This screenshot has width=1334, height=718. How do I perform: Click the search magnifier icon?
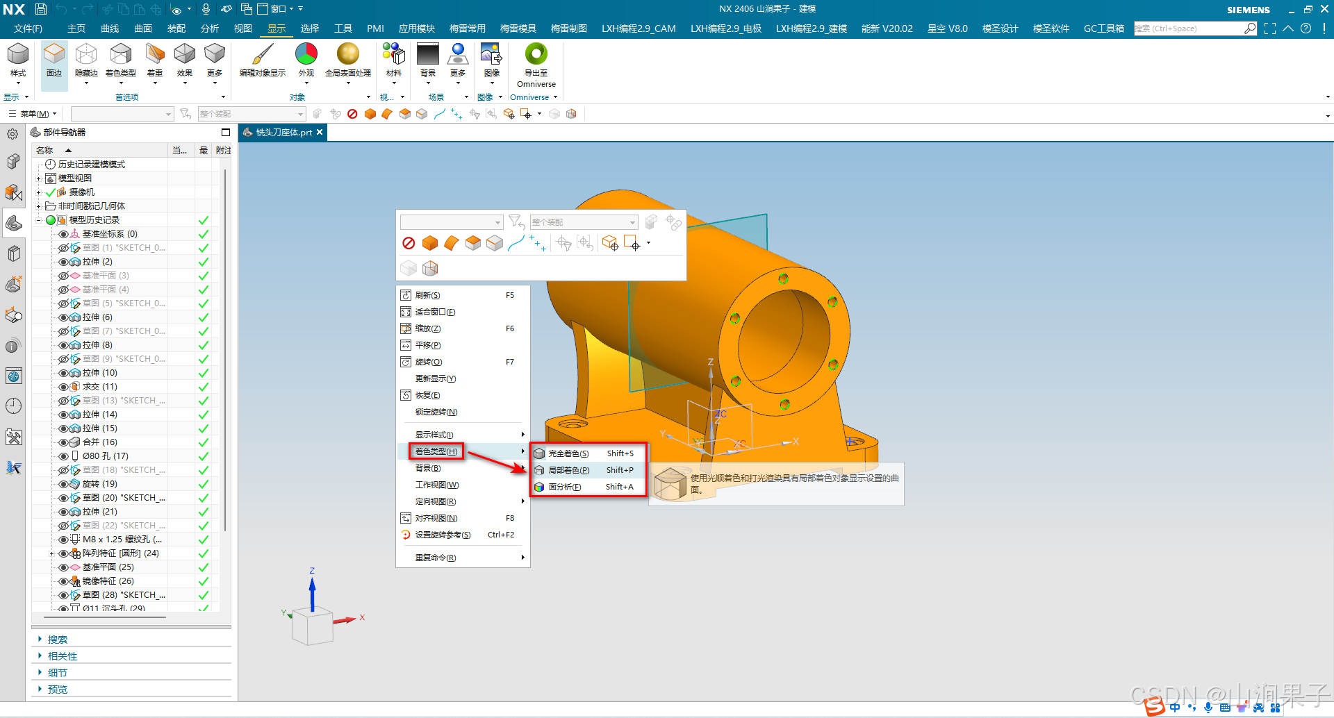click(1250, 28)
